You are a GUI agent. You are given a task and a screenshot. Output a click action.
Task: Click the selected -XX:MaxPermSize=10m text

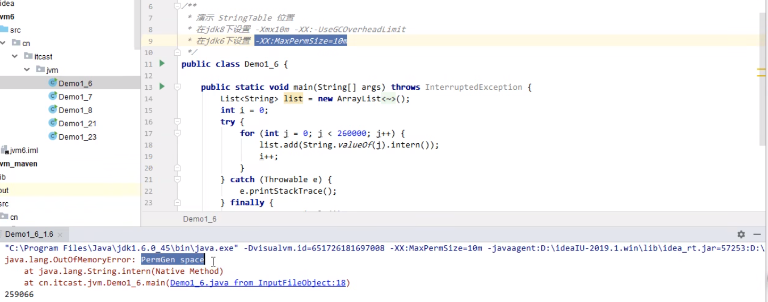(301, 41)
